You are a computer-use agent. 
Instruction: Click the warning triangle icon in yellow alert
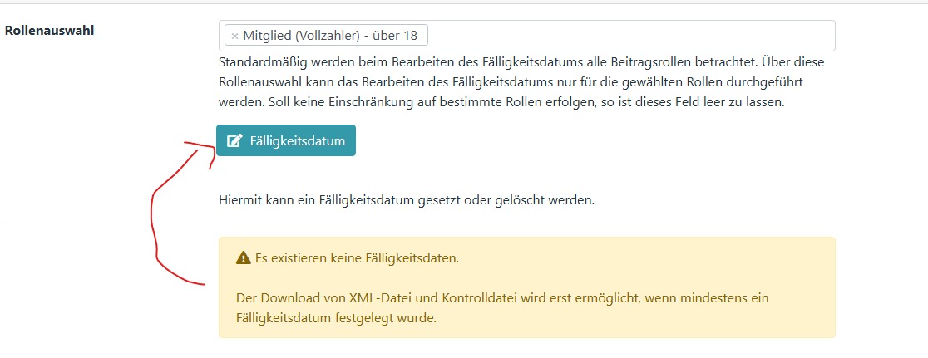click(244, 258)
